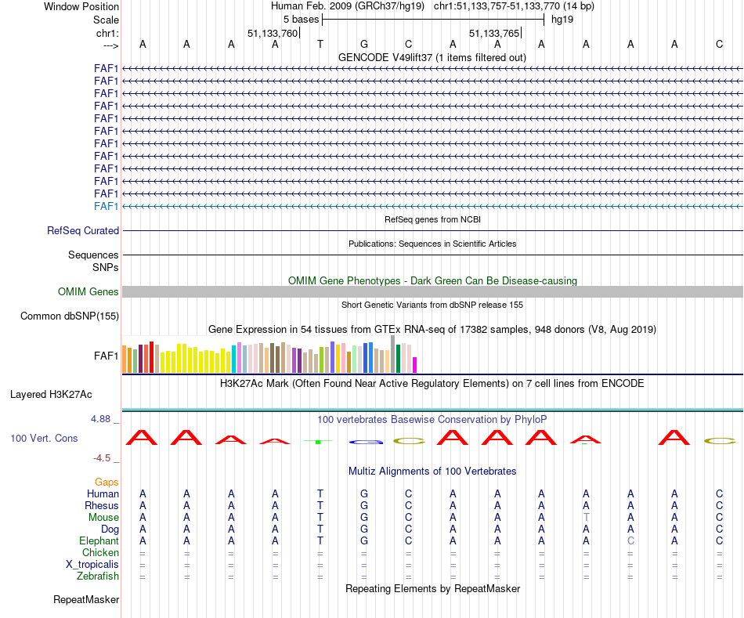Click the tallest gray bar in GTEx chart
Viewport: 744px width, 618px height.
[x=393, y=354]
